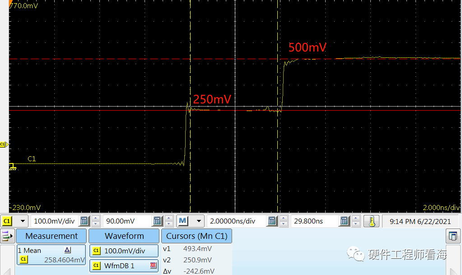Screen dimensions: 462x275
Task: Click the thermometer temperature compensation icon
Action: pyautogui.click(x=371, y=221)
